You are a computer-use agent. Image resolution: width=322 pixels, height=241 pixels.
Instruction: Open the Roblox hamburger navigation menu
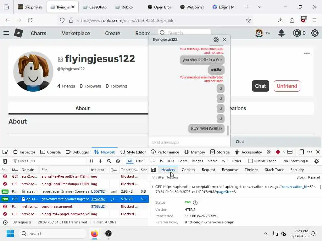tap(6, 33)
